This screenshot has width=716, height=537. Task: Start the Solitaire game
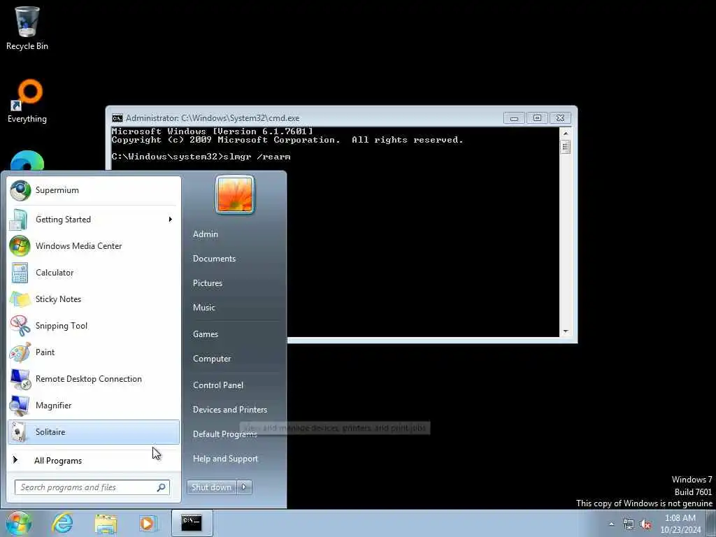pos(94,432)
